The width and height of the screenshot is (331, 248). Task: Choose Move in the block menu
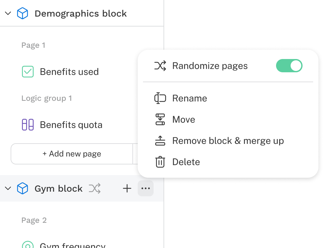pos(184,120)
